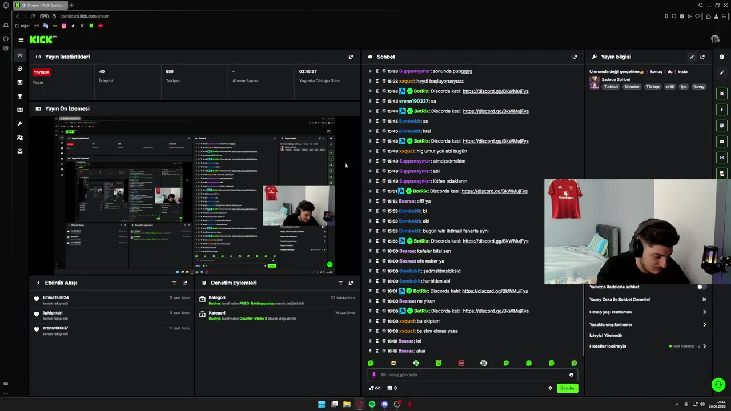The height and width of the screenshot is (411, 731).
Task: Click the purple microphone icon in chat input
Action: pos(374,374)
